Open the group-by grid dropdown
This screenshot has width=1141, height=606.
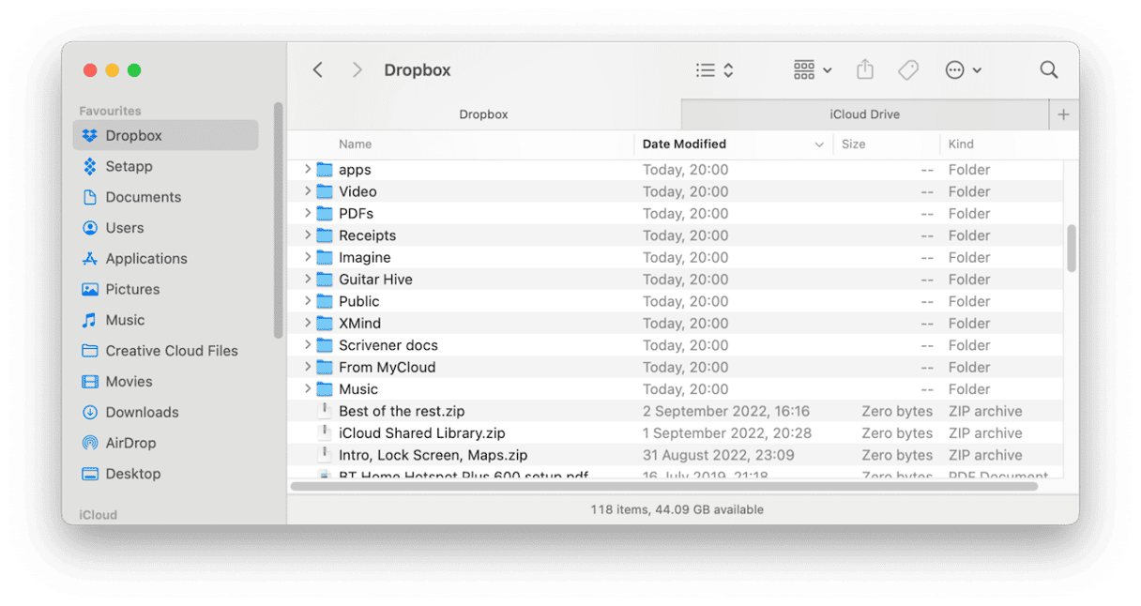click(x=812, y=70)
